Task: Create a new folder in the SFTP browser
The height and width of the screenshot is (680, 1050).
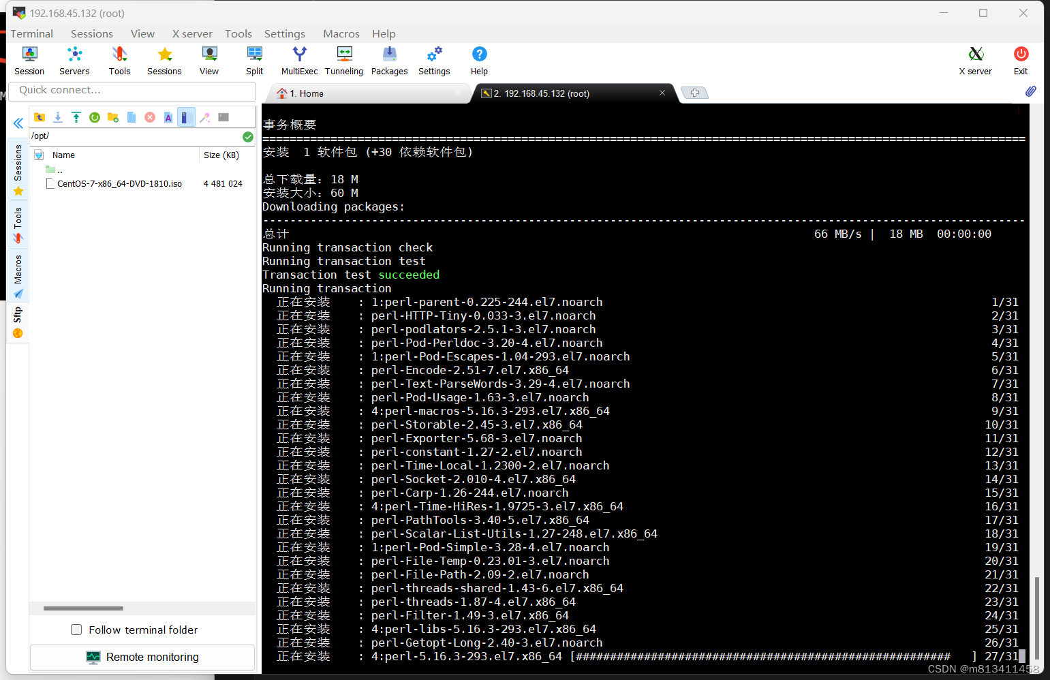Action: coord(113,117)
